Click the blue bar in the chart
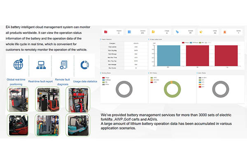 pyautogui.click(x=169, y=56)
